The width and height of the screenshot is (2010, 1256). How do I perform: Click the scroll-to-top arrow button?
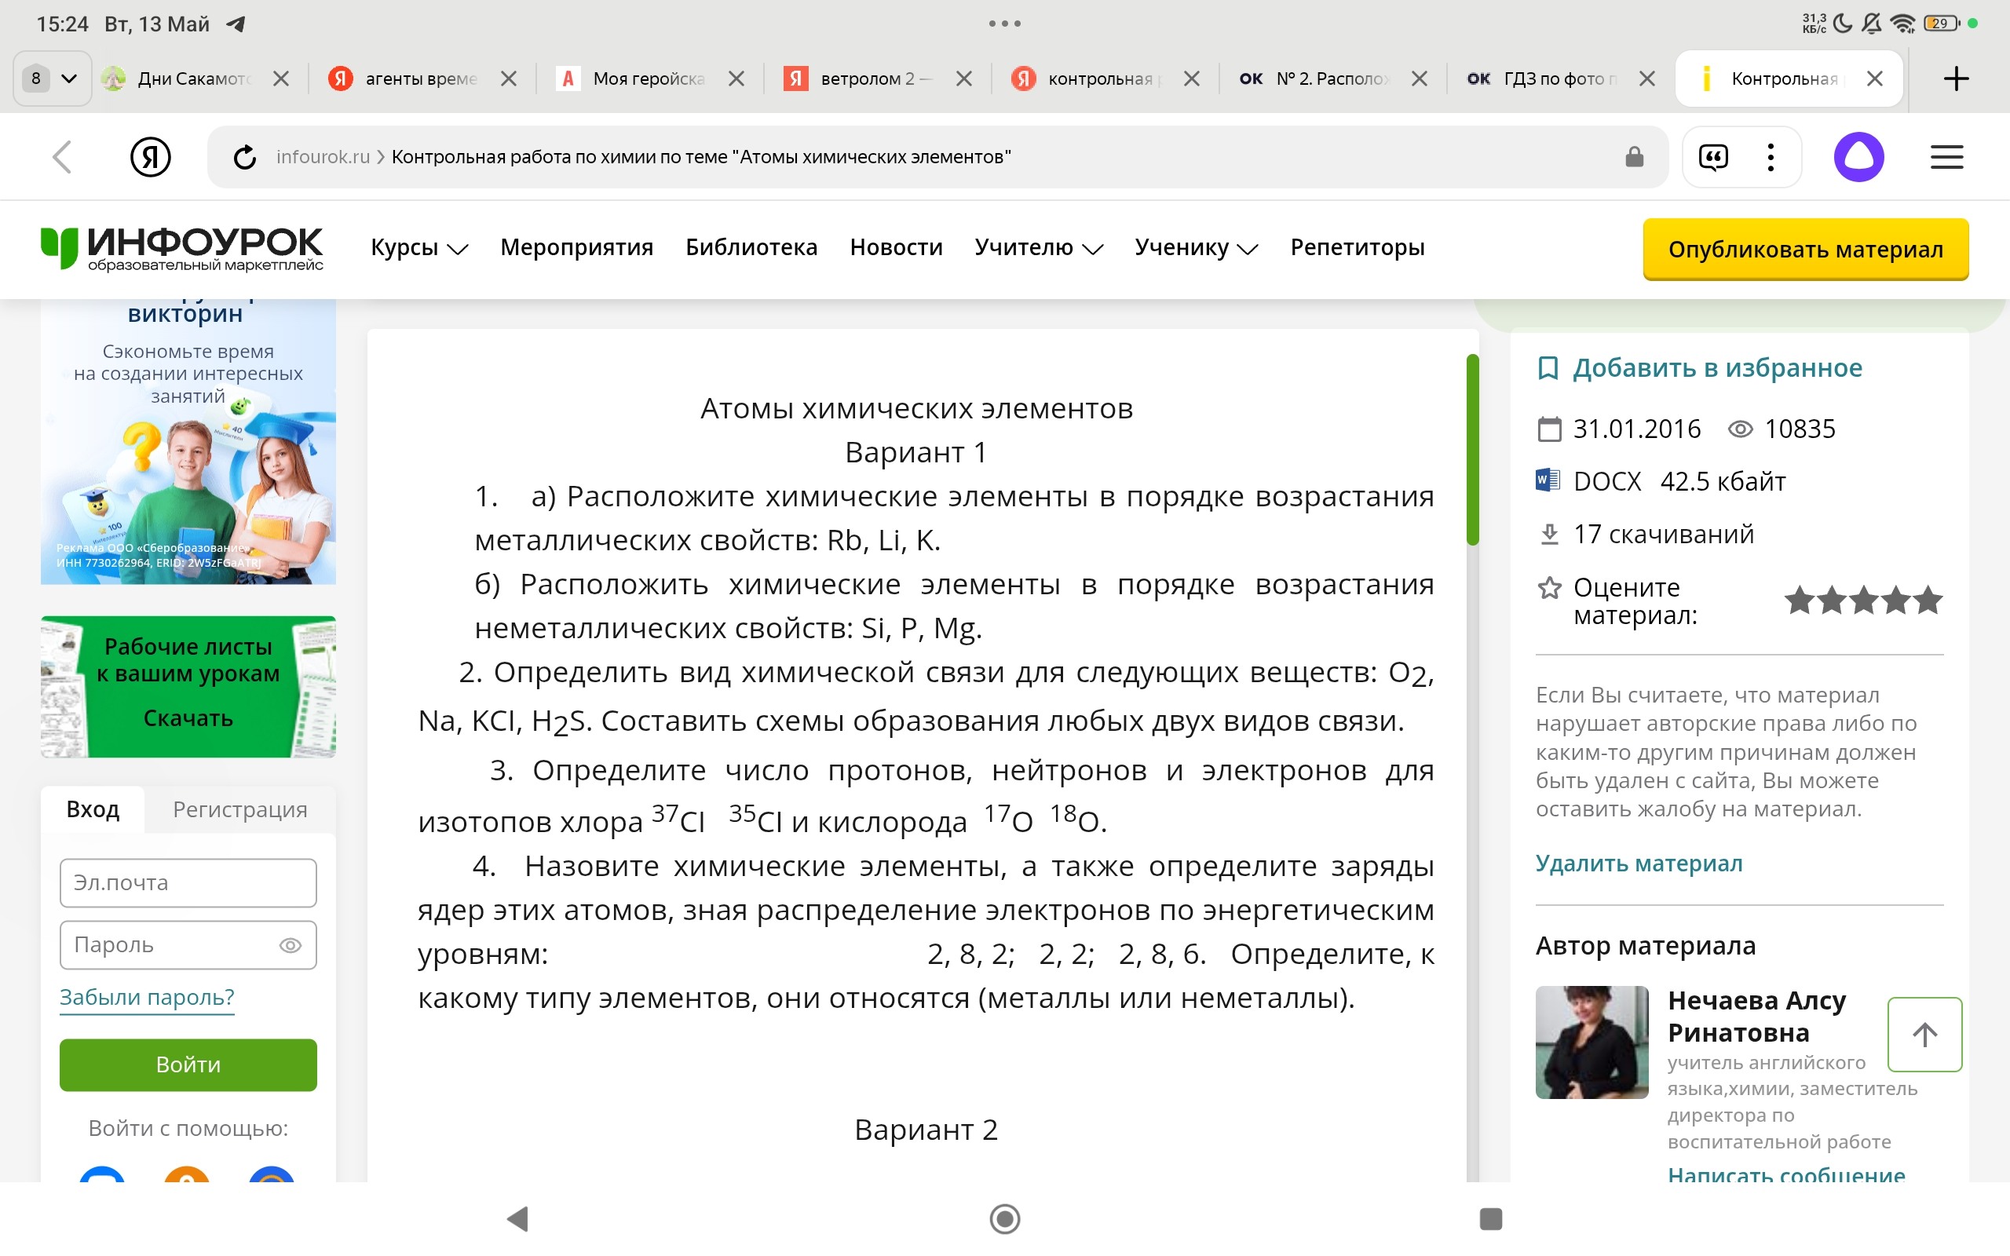pos(1924,1034)
